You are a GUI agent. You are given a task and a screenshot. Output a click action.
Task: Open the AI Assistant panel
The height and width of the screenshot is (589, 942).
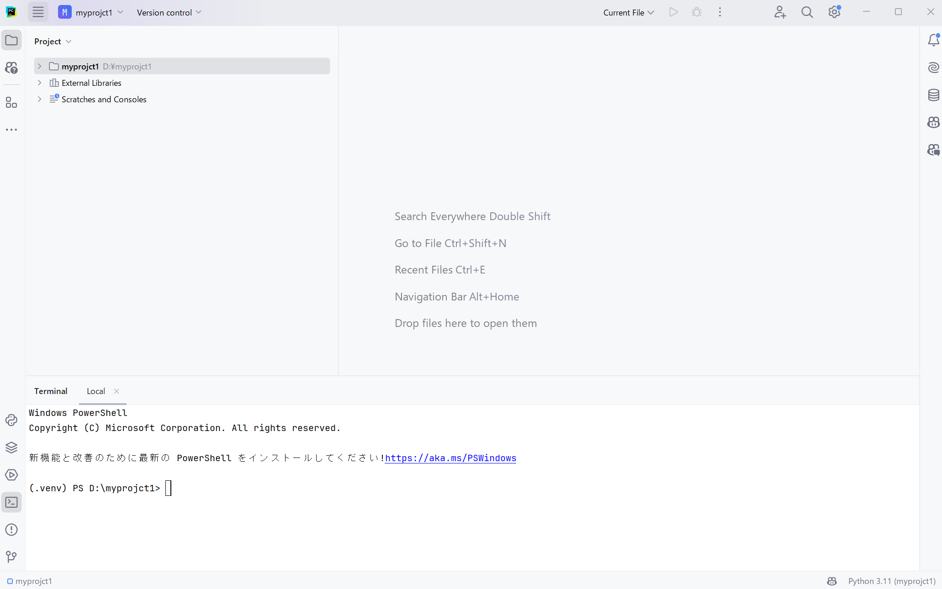933,68
